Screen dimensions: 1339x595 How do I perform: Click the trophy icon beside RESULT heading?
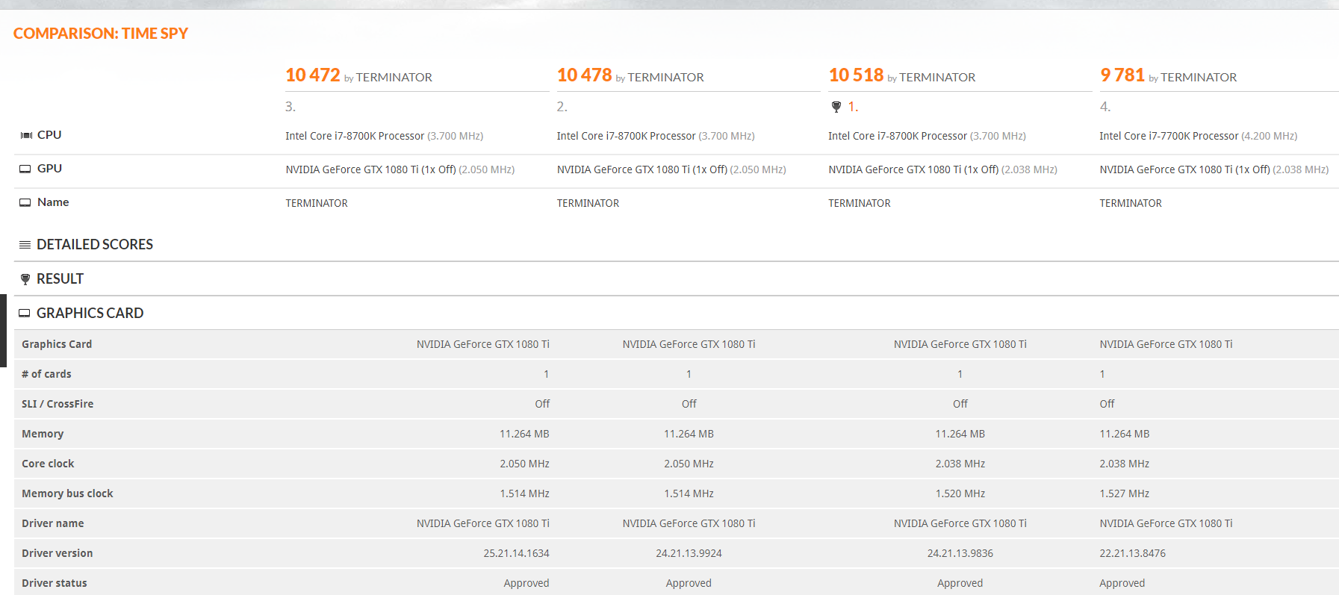pos(25,279)
